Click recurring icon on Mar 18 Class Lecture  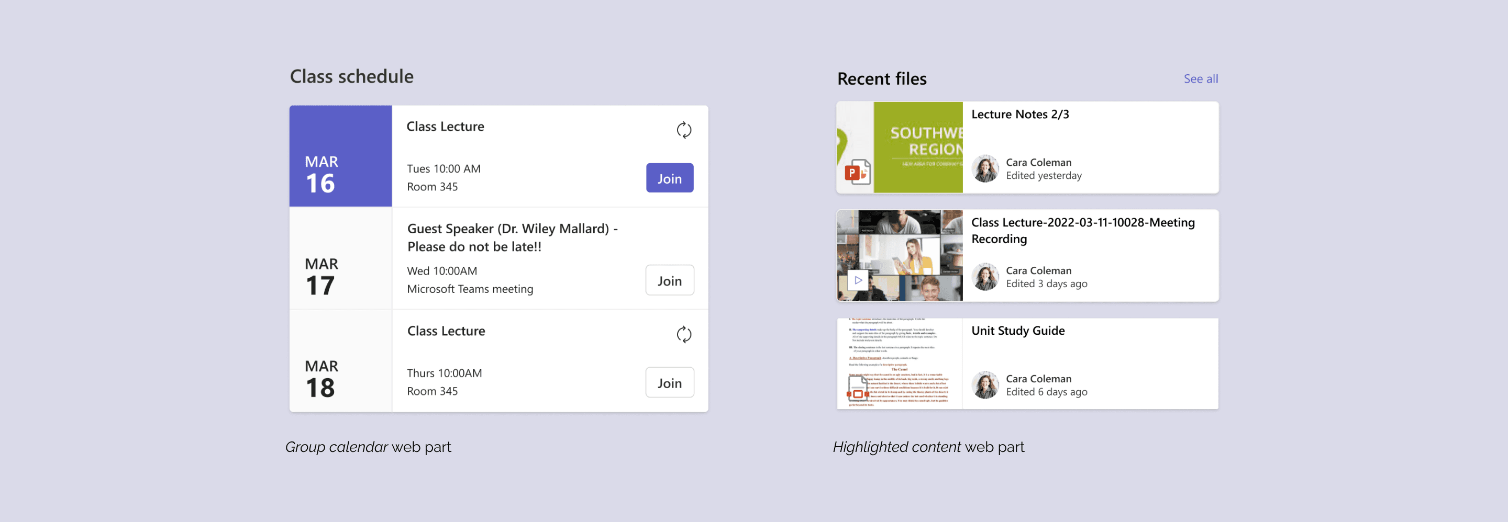(x=683, y=334)
